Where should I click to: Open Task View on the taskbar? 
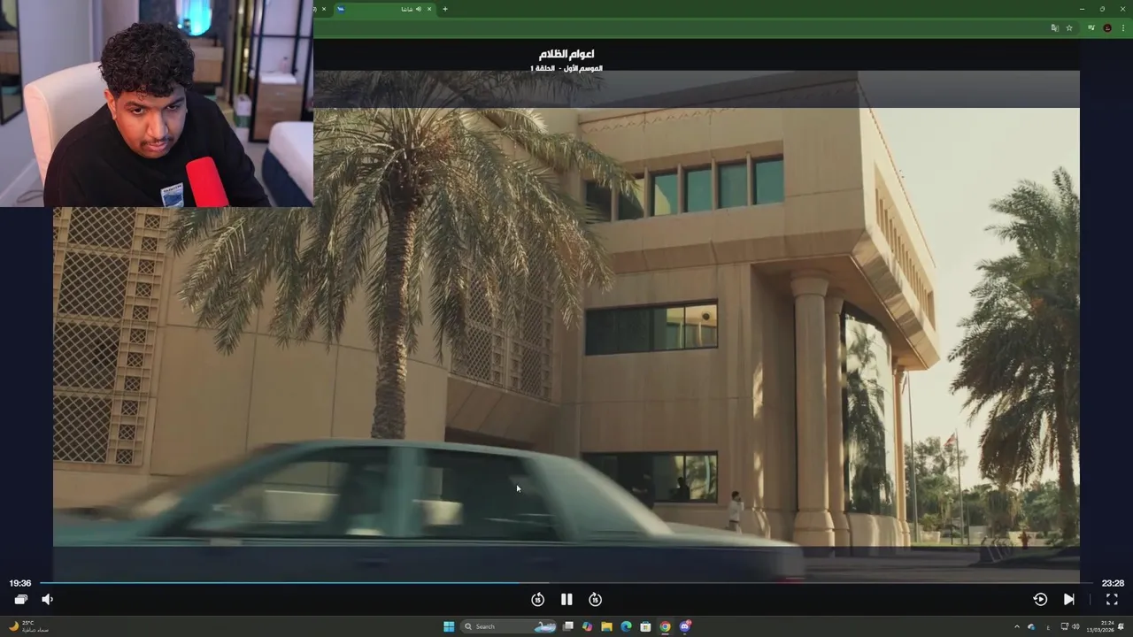[568, 626]
